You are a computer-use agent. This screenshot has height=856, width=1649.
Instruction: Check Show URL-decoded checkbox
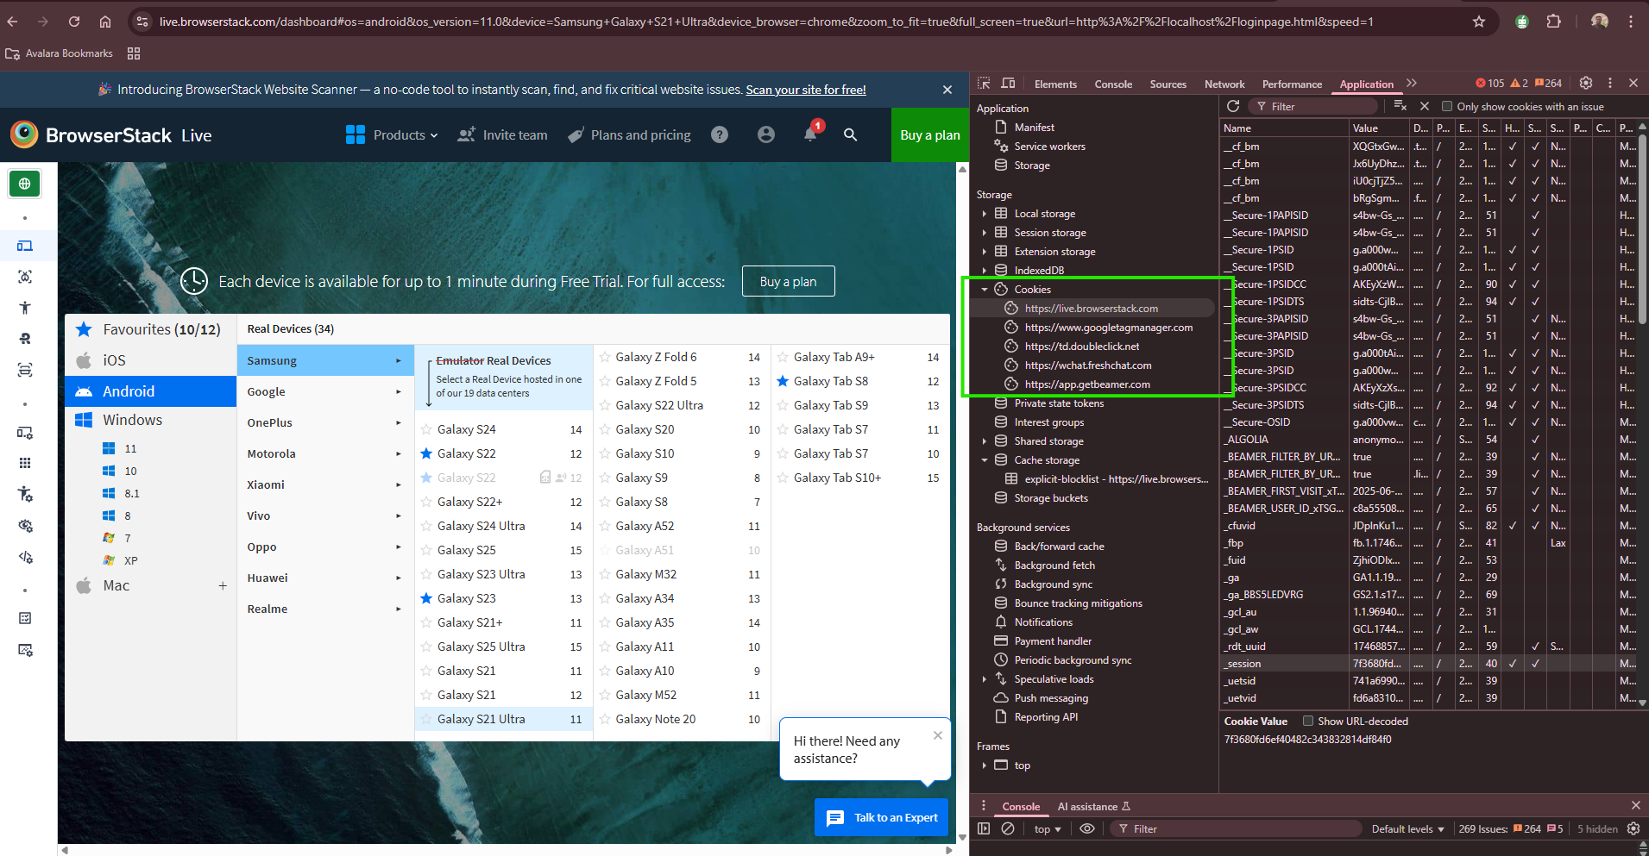(x=1308, y=722)
